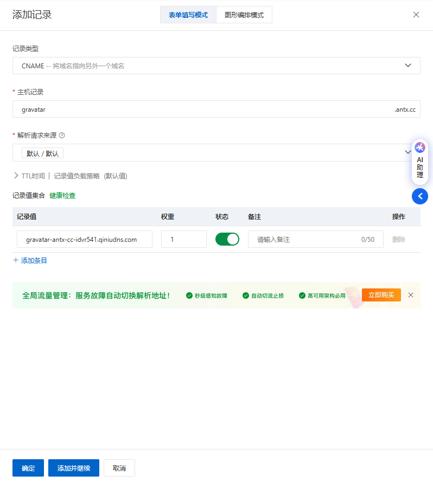Click the 权重 weight input field
Image resolution: width=433 pixels, height=482 pixels.
point(183,239)
